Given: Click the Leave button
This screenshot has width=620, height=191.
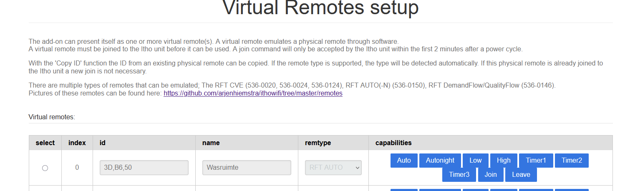Looking at the screenshot, I should point(521,175).
